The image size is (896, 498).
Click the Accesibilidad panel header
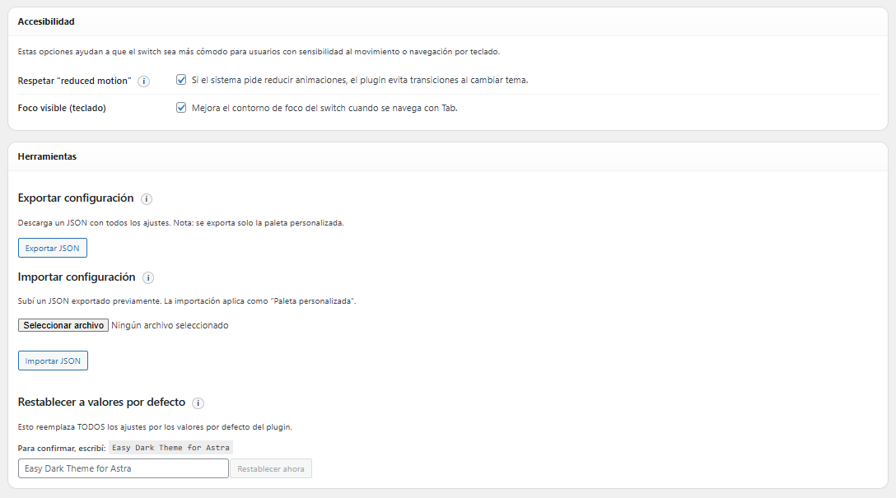(46, 21)
